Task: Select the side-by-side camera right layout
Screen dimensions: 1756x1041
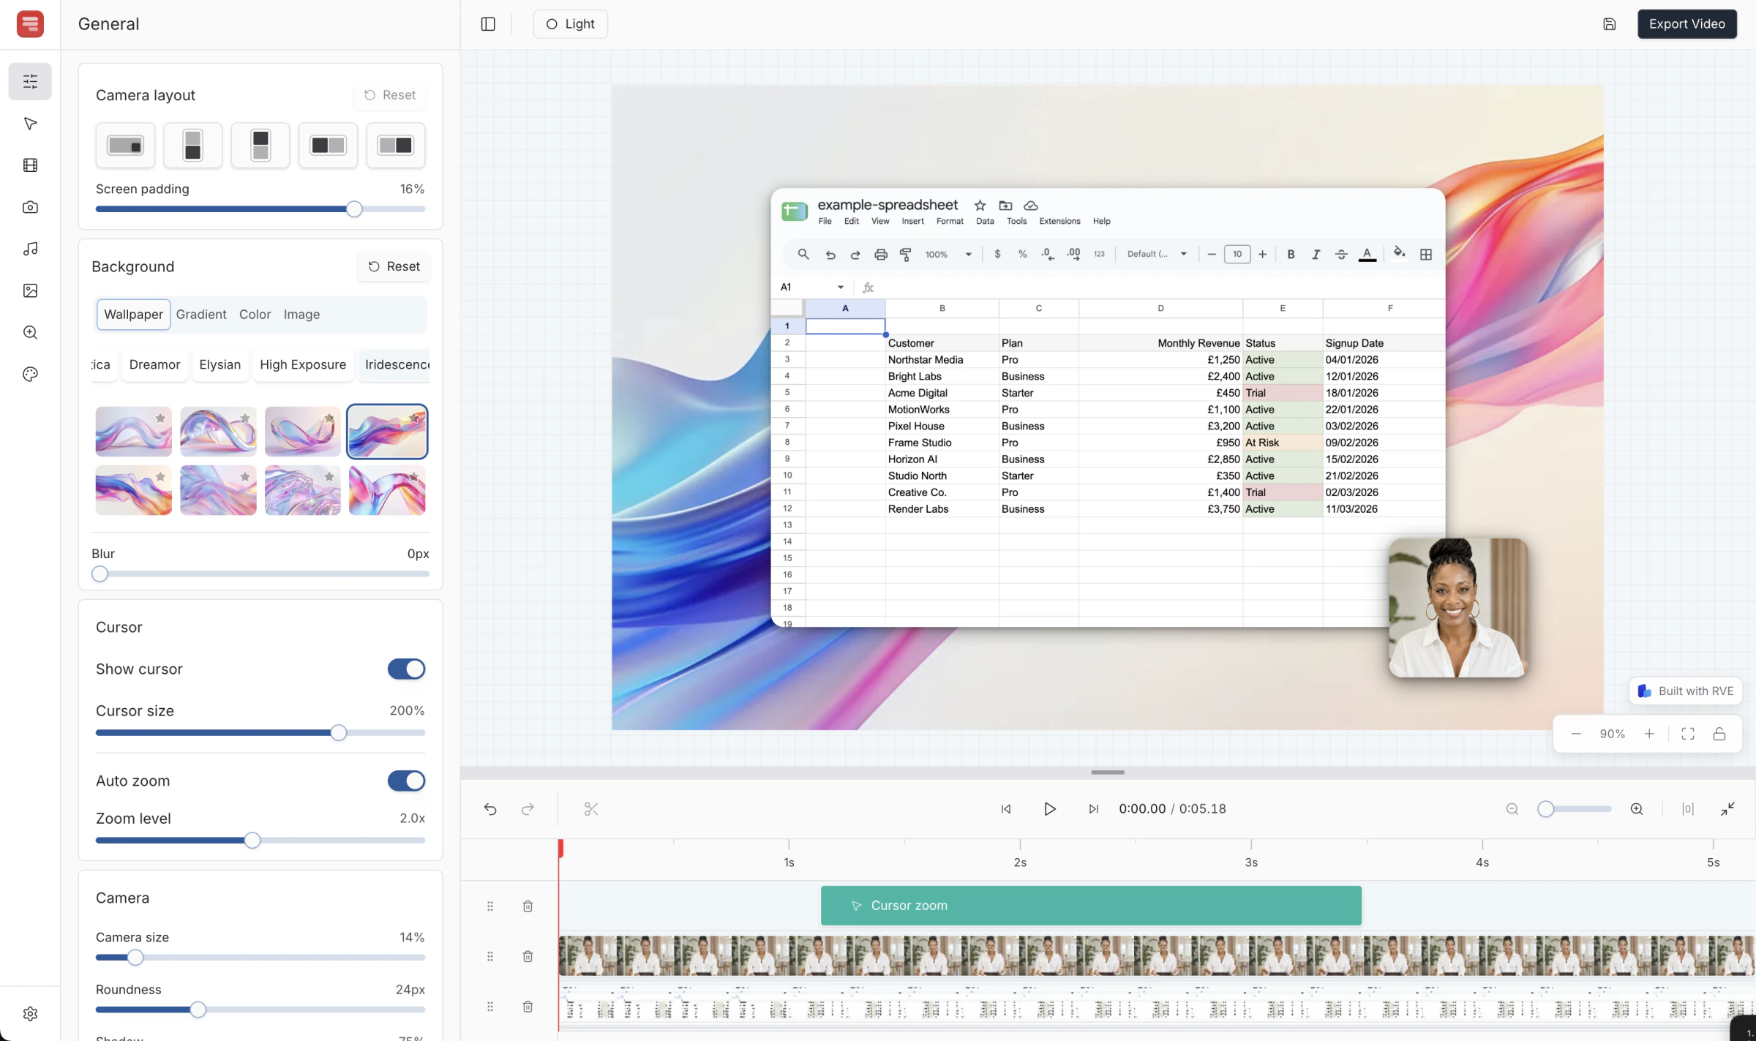Action: (395, 145)
